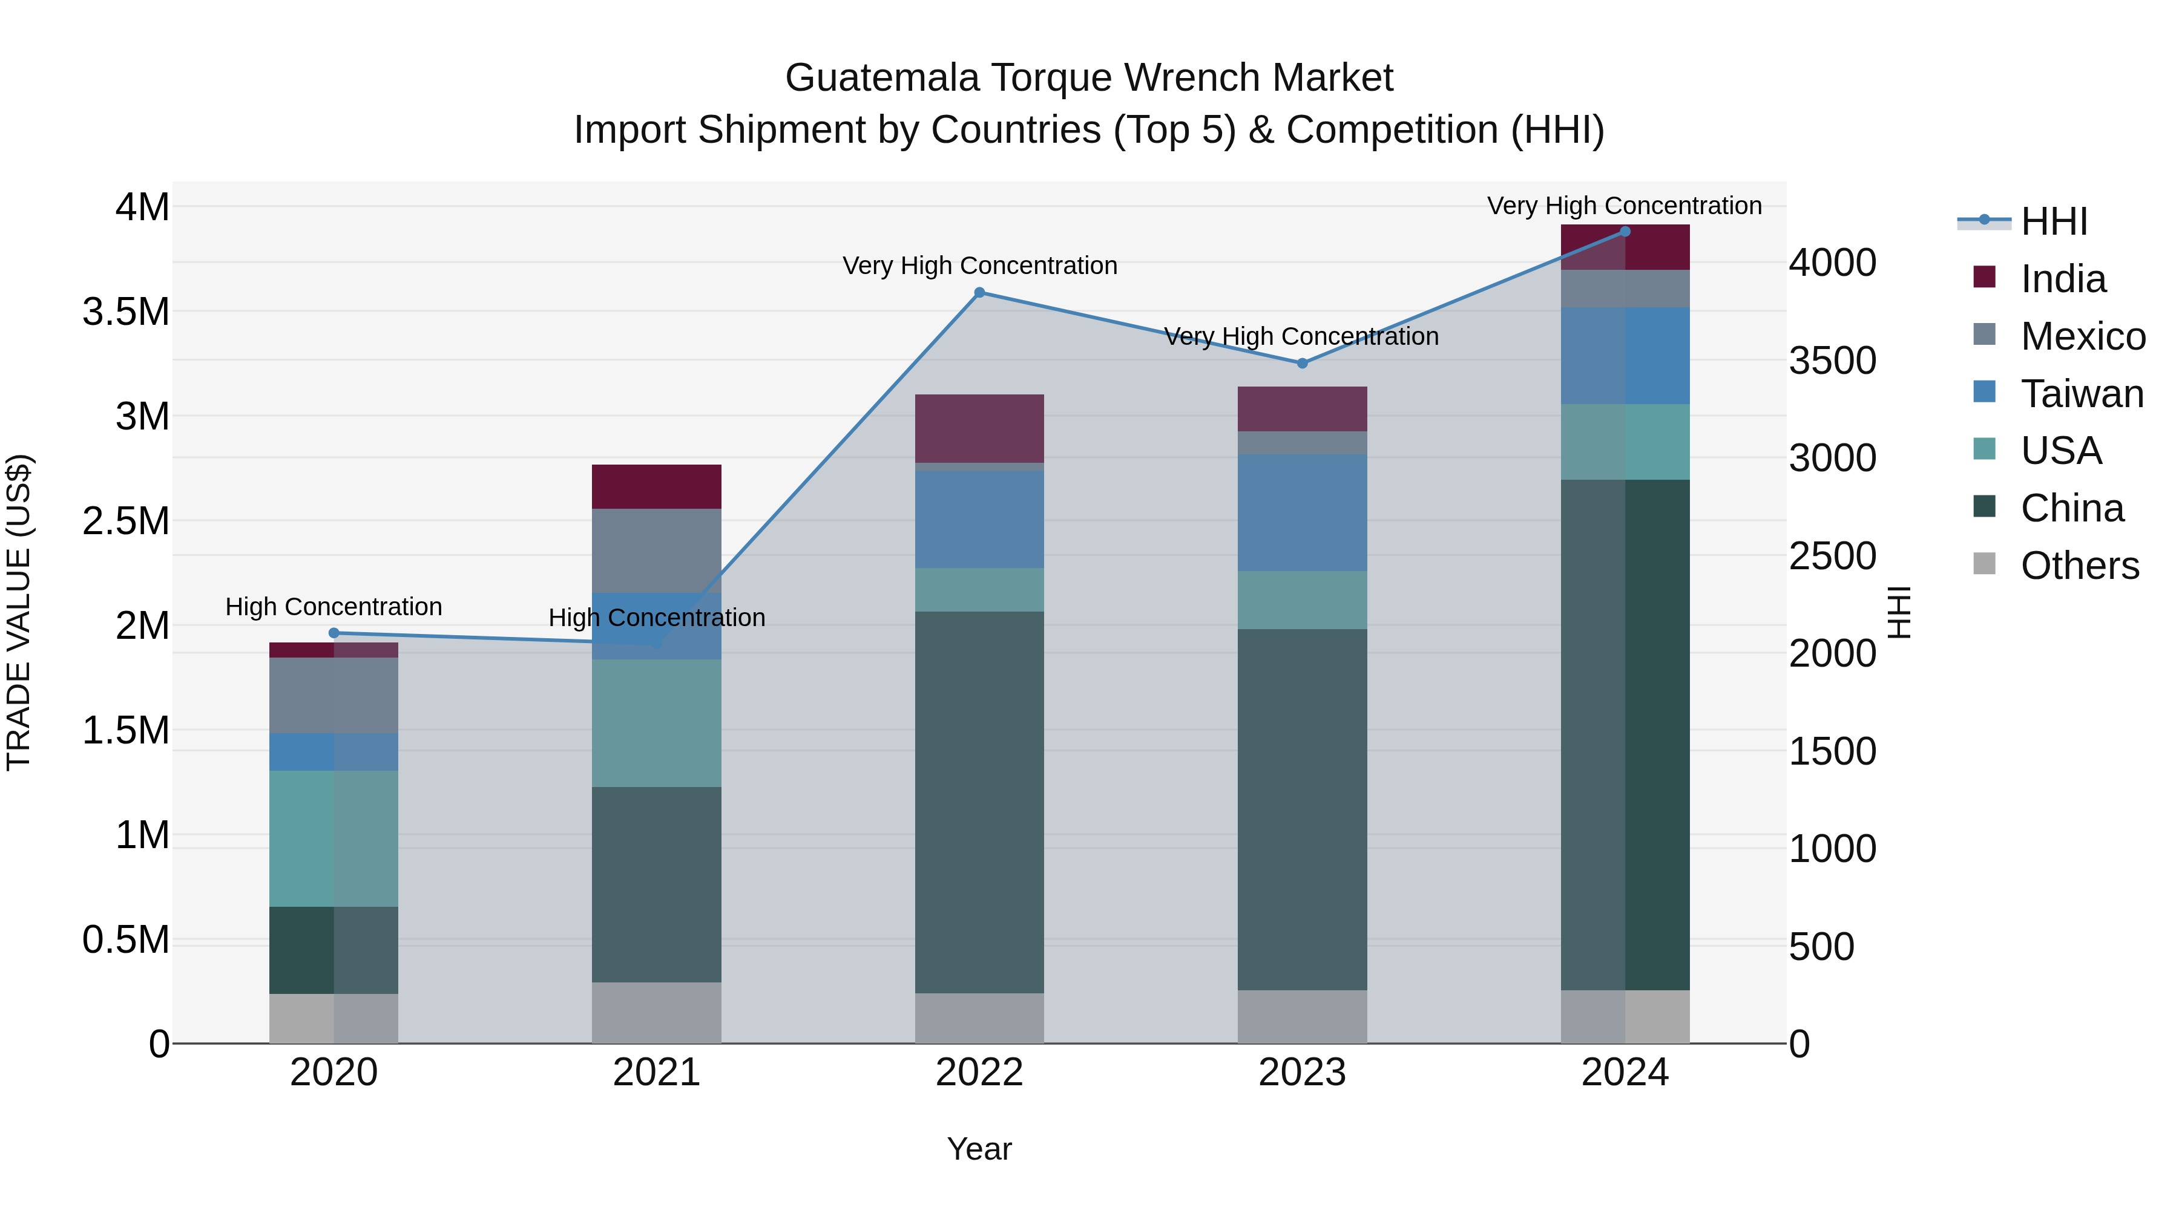2179x1225 pixels.
Task: Click the 'Year' x-axis title
Action: 979,1149
